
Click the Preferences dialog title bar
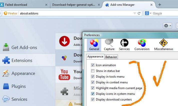130,35
